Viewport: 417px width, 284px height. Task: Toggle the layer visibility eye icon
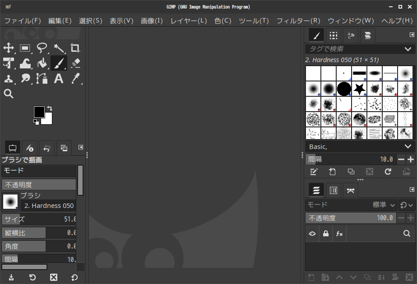(312, 234)
